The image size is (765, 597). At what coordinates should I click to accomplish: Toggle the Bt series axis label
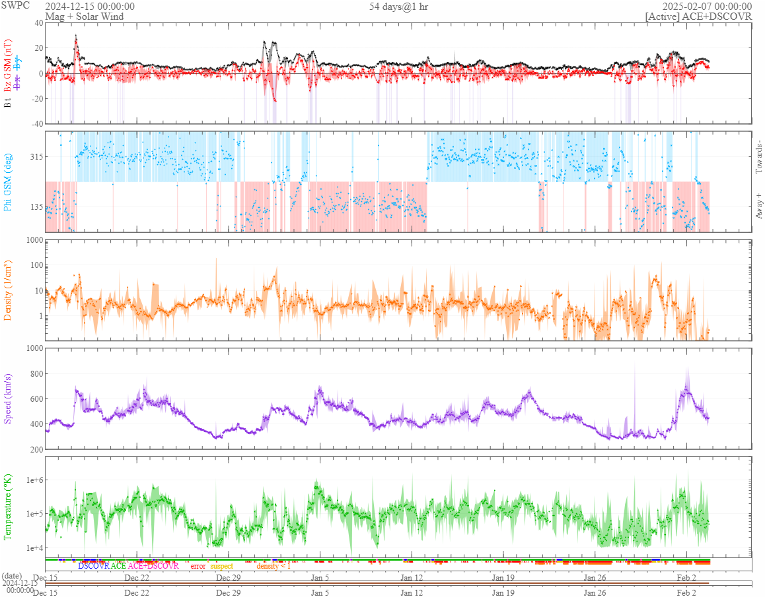(x=7, y=102)
